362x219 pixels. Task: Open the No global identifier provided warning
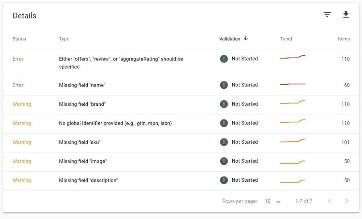point(115,123)
